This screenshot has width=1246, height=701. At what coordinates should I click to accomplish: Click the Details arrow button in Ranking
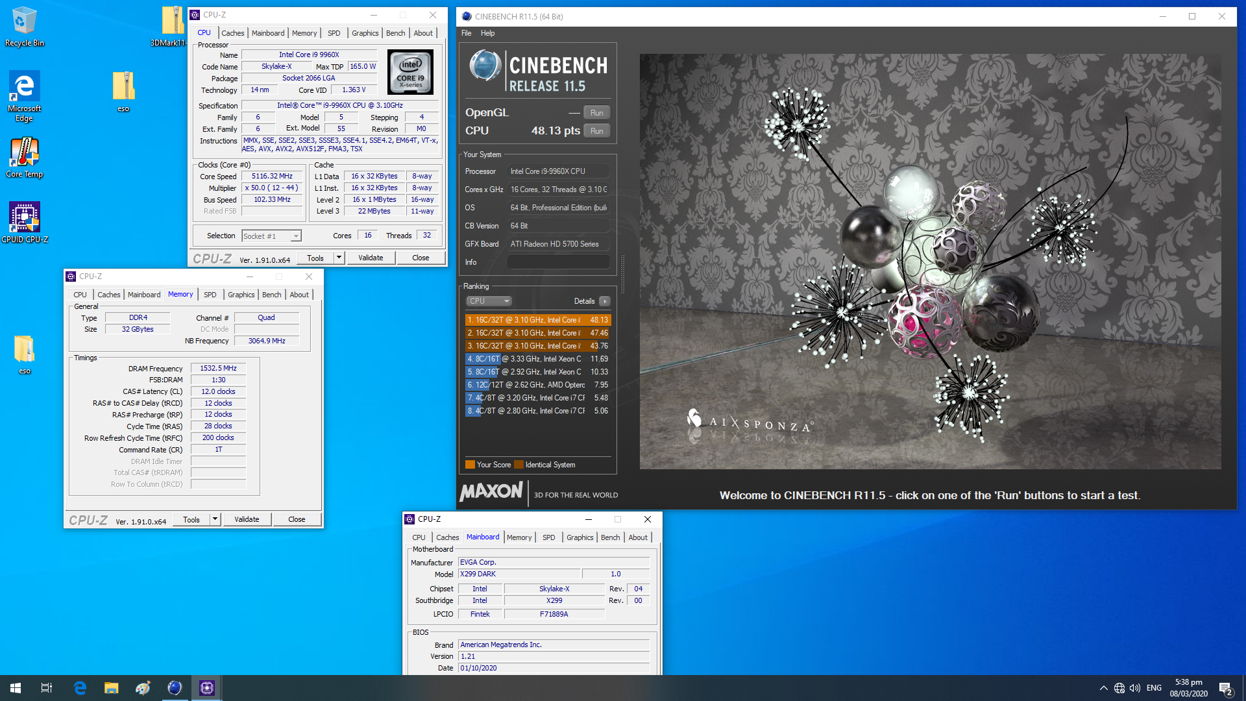click(604, 301)
